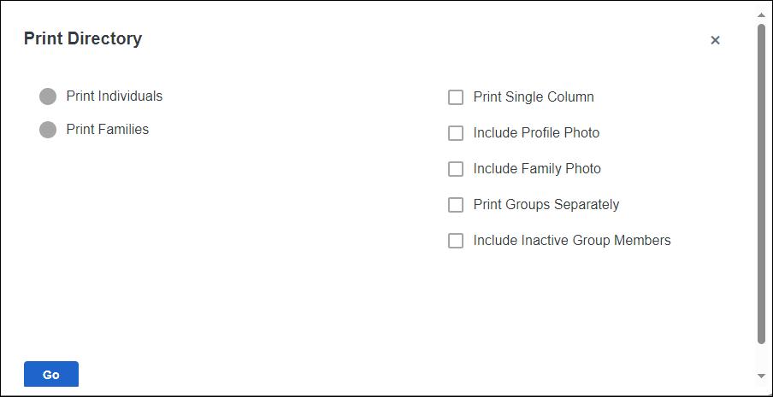Choose the Print Families radio button

[x=48, y=130]
